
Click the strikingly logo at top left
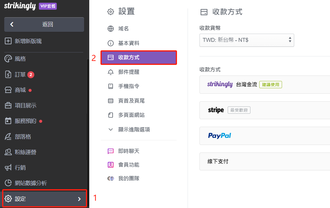click(20, 6)
